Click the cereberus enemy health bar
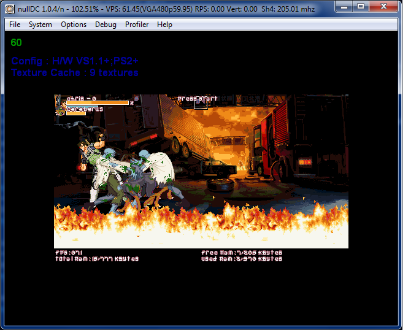The height and width of the screenshot is (330, 419). click(76, 113)
